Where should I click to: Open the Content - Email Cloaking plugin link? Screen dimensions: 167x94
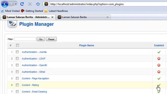34,92
